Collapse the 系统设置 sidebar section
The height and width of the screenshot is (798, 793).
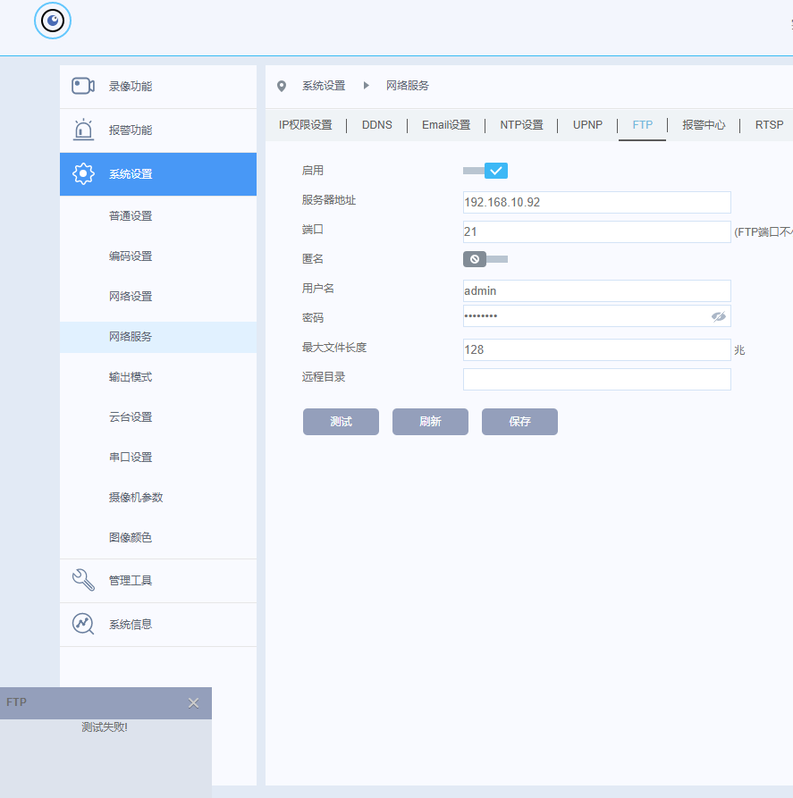(x=158, y=174)
